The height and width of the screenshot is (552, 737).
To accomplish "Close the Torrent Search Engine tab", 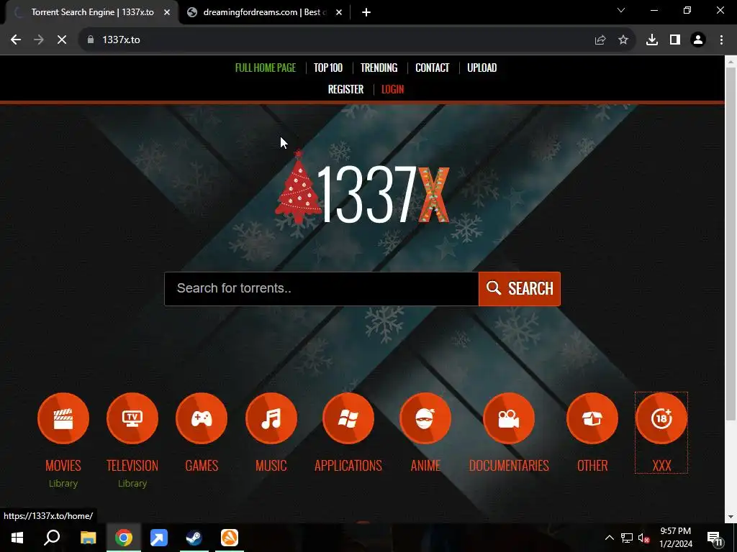I will point(167,13).
